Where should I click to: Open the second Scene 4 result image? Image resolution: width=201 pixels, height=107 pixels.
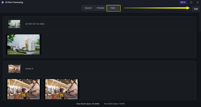pyautogui.click(x=61, y=89)
